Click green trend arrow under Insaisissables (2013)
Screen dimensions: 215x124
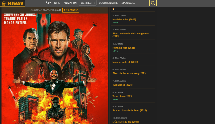click(x=114, y=23)
